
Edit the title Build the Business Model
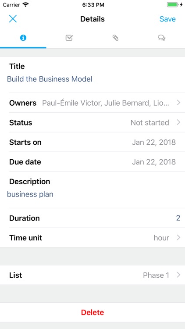50,79
